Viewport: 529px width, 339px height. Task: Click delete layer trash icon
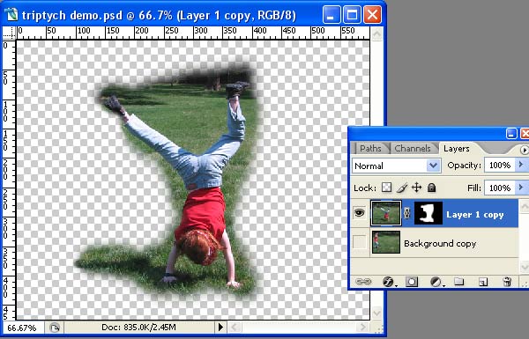pyautogui.click(x=507, y=282)
